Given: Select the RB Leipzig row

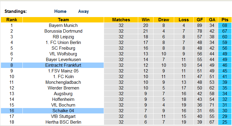Looking at the screenshot, I should click(63, 37).
